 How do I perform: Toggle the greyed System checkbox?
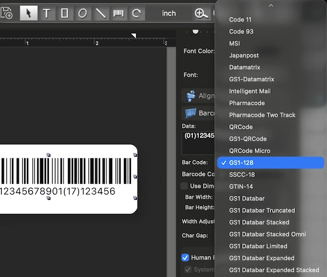click(188, 269)
